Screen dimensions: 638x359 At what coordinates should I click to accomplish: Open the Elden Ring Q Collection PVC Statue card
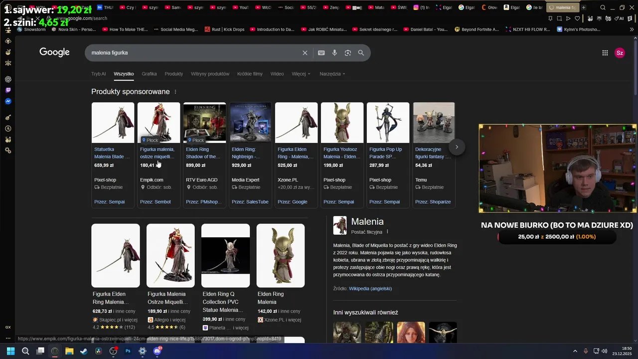[x=225, y=277]
